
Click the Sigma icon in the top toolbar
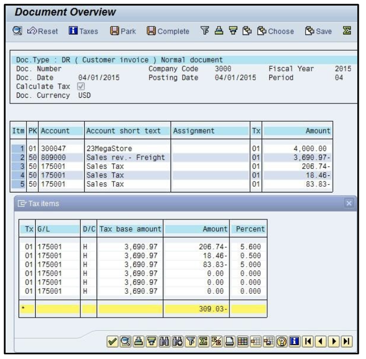(x=347, y=32)
